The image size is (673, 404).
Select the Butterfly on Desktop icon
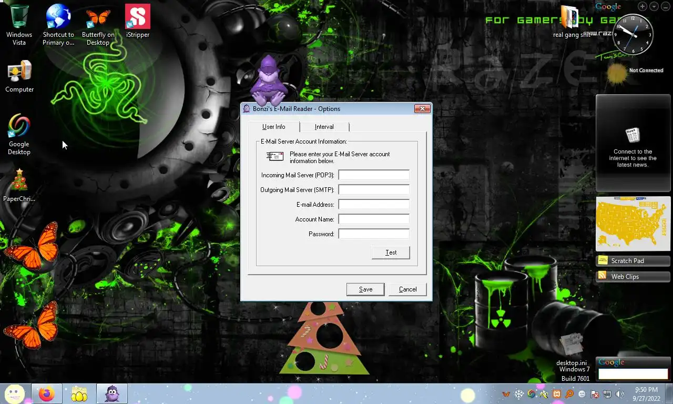[98, 25]
